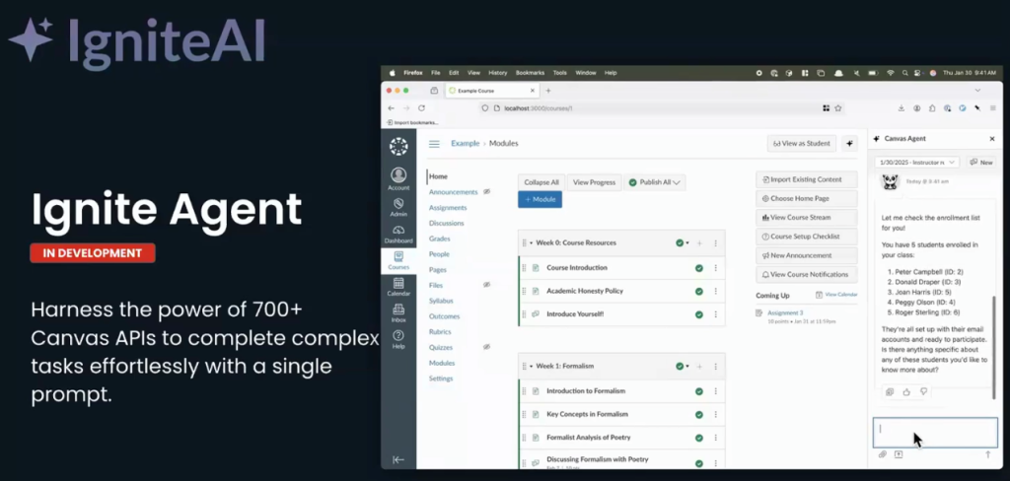Open Spotlight search in macOS menu bar
The image size is (1010, 481).
pyautogui.click(x=905, y=73)
